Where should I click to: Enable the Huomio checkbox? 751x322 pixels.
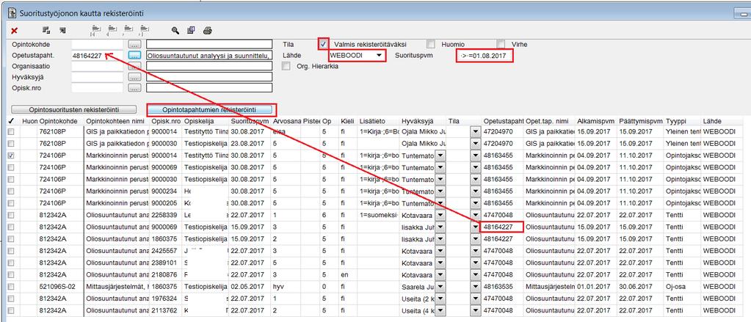(x=431, y=44)
